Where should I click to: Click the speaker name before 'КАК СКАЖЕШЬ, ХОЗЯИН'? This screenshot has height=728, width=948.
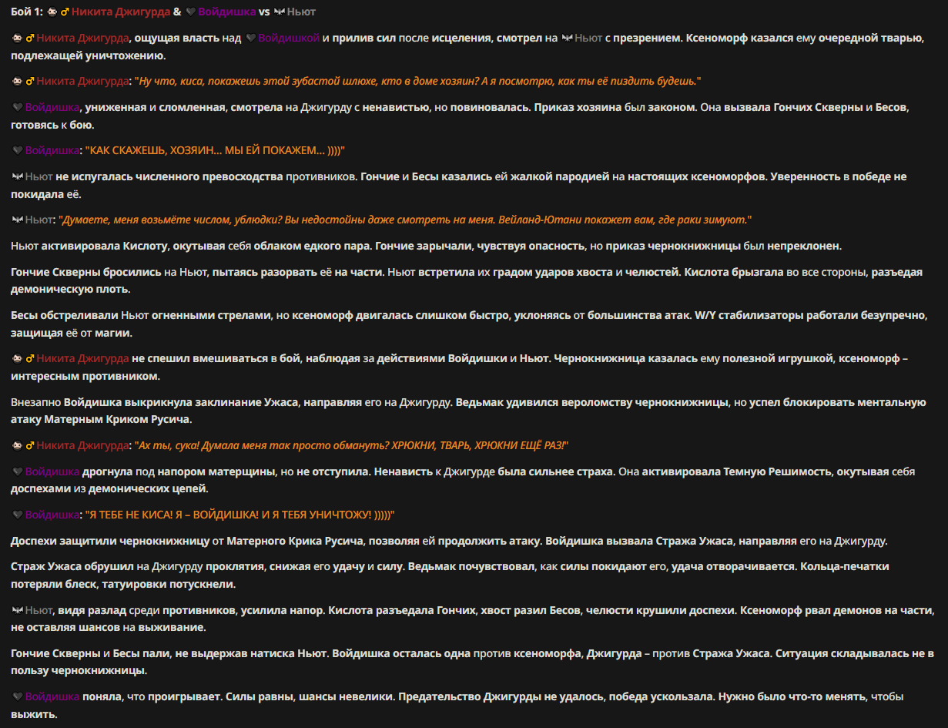point(52,151)
